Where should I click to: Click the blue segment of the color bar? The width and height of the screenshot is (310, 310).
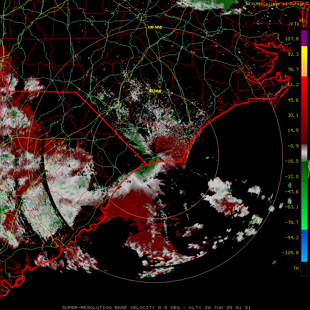pyautogui.click(x=304, y=246)
